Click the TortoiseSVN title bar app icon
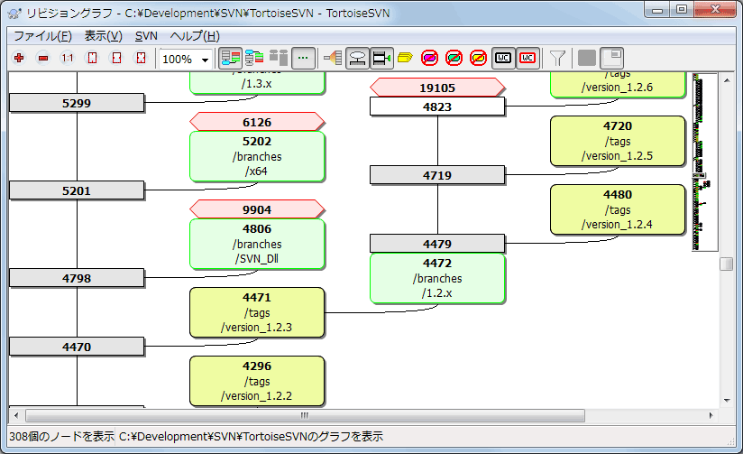 [14, 13]
